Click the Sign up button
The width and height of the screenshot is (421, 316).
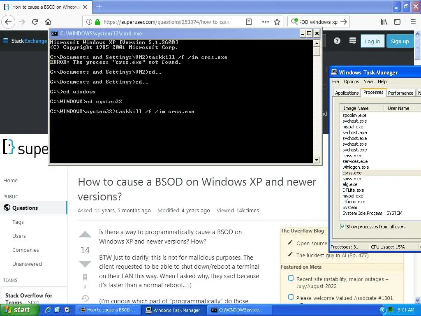tap(400, 41)
